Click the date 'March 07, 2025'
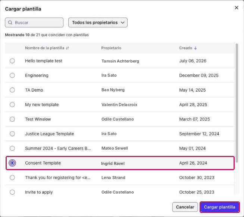 [194, 119]
